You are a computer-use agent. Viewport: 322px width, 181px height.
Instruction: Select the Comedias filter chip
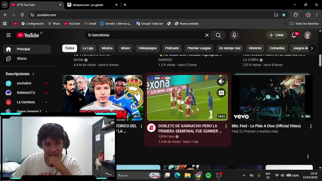(x=277, y=48)
